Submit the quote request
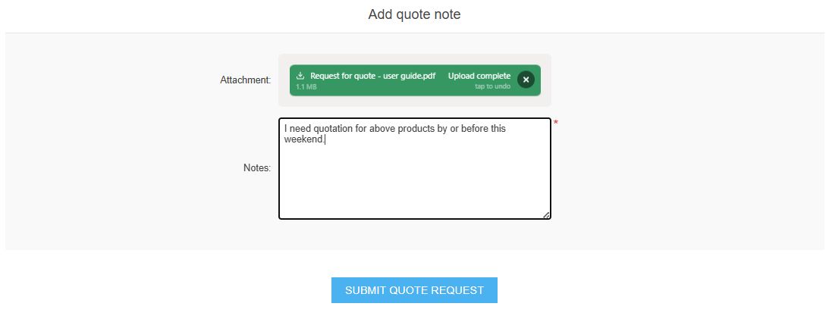Screen dimensions: 829x319 coord(414,290)
